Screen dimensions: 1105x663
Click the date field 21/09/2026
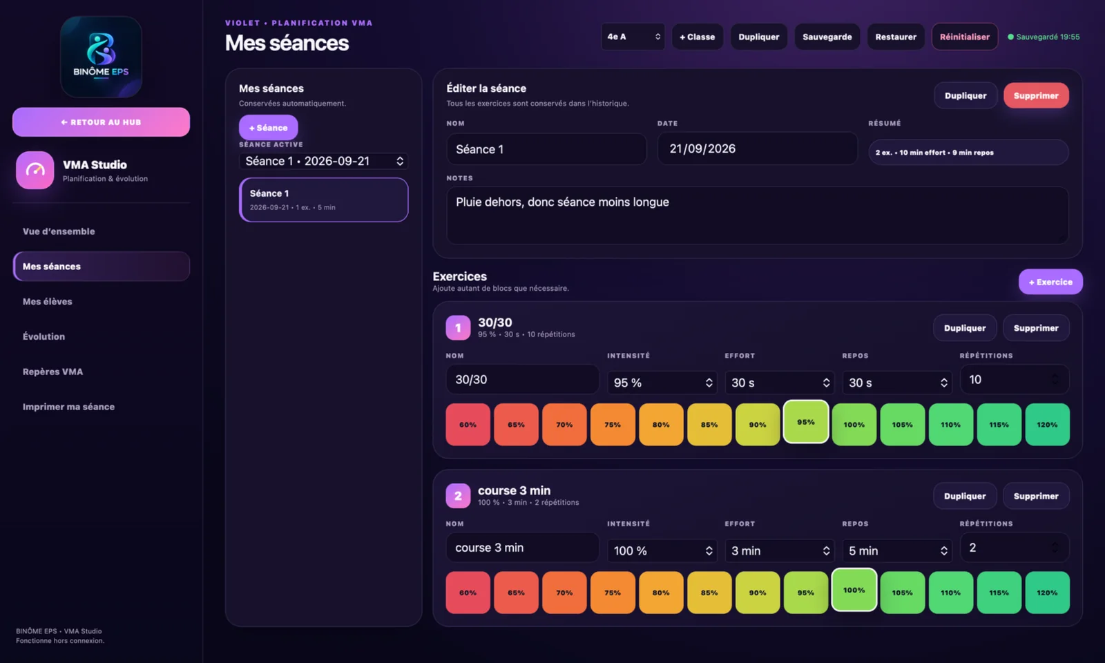coord(758,148)
